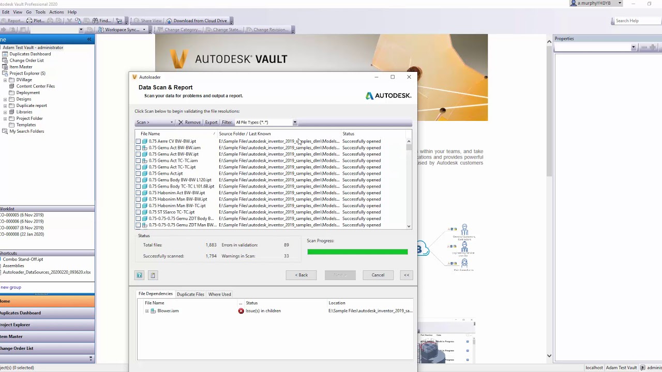Screen dimensions: 662x372
Task: Select the File Dependencies tab
Action: coord(156,294)
